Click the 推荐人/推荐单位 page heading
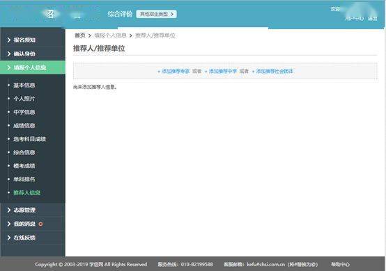 click(x=99, y=49)
